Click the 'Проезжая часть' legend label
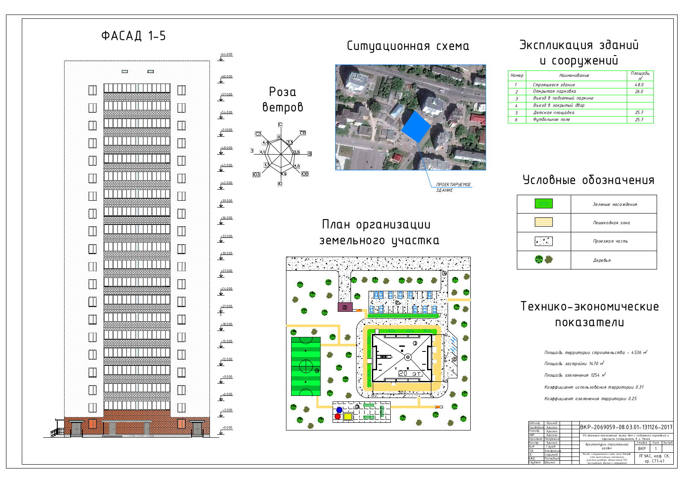 coord(610,241)
